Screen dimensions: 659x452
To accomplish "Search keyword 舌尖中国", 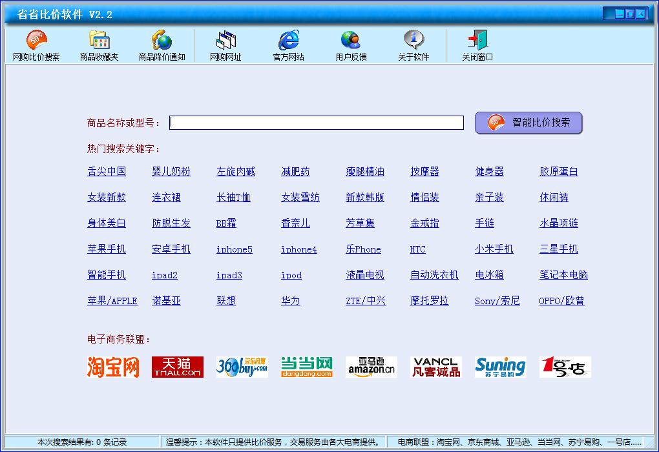I will pyautogui.click(x=107, y=171).
